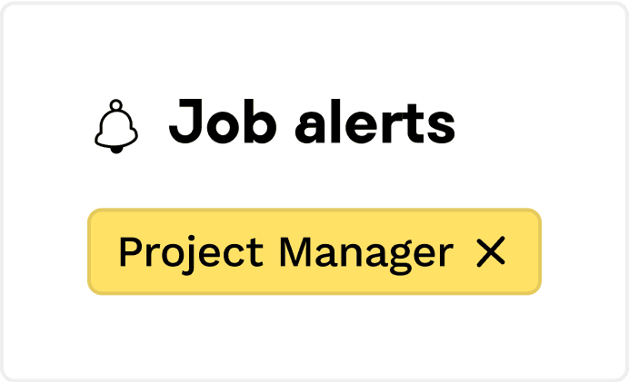Hit the cross icon after Manager
Screen dimensions: 629x382
[491, 252]
